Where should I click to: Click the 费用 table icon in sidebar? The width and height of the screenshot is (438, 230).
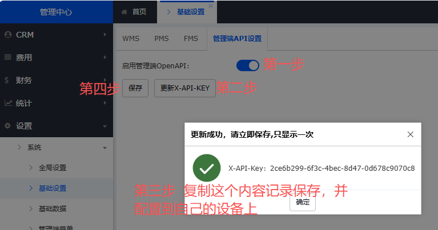coord(8,57)
